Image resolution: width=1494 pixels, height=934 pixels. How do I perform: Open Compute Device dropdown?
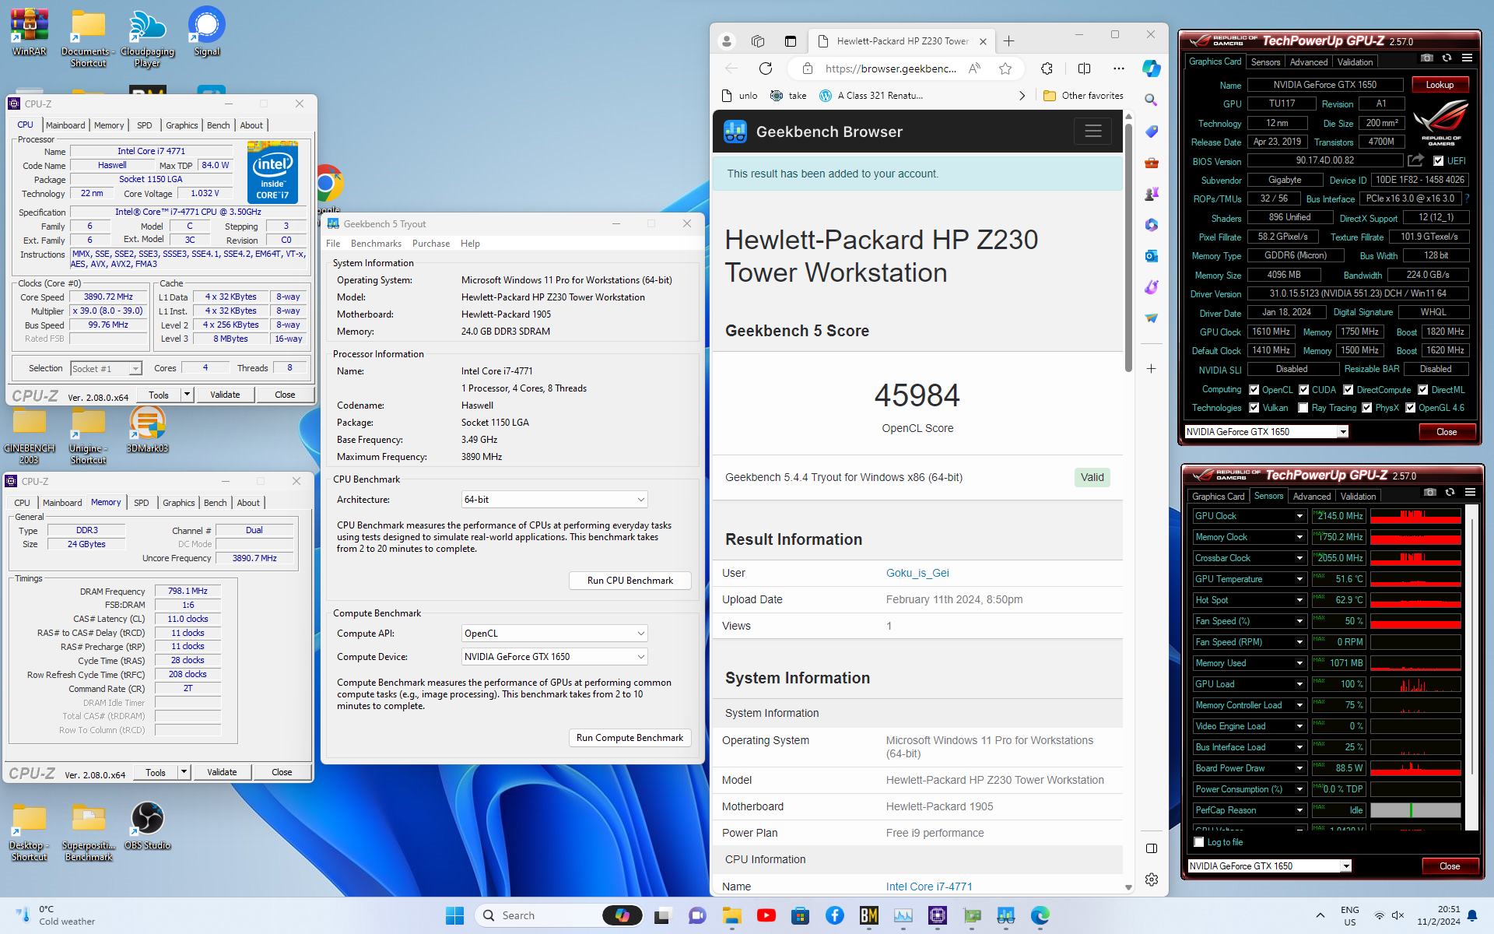pyautogui.click(x=555, y=657)
